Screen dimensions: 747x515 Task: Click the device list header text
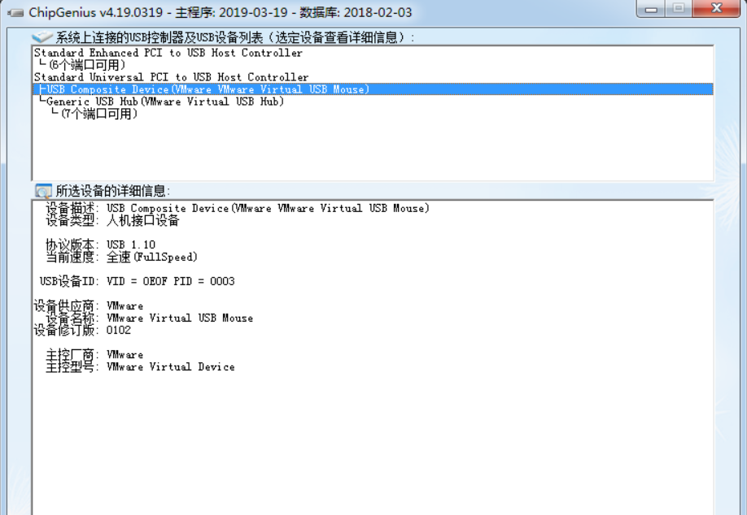click(x=235, y=37)
